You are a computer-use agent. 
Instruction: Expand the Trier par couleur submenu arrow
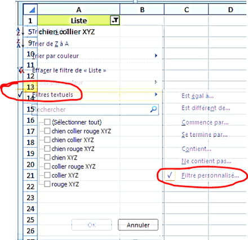(x=156, y=56)
